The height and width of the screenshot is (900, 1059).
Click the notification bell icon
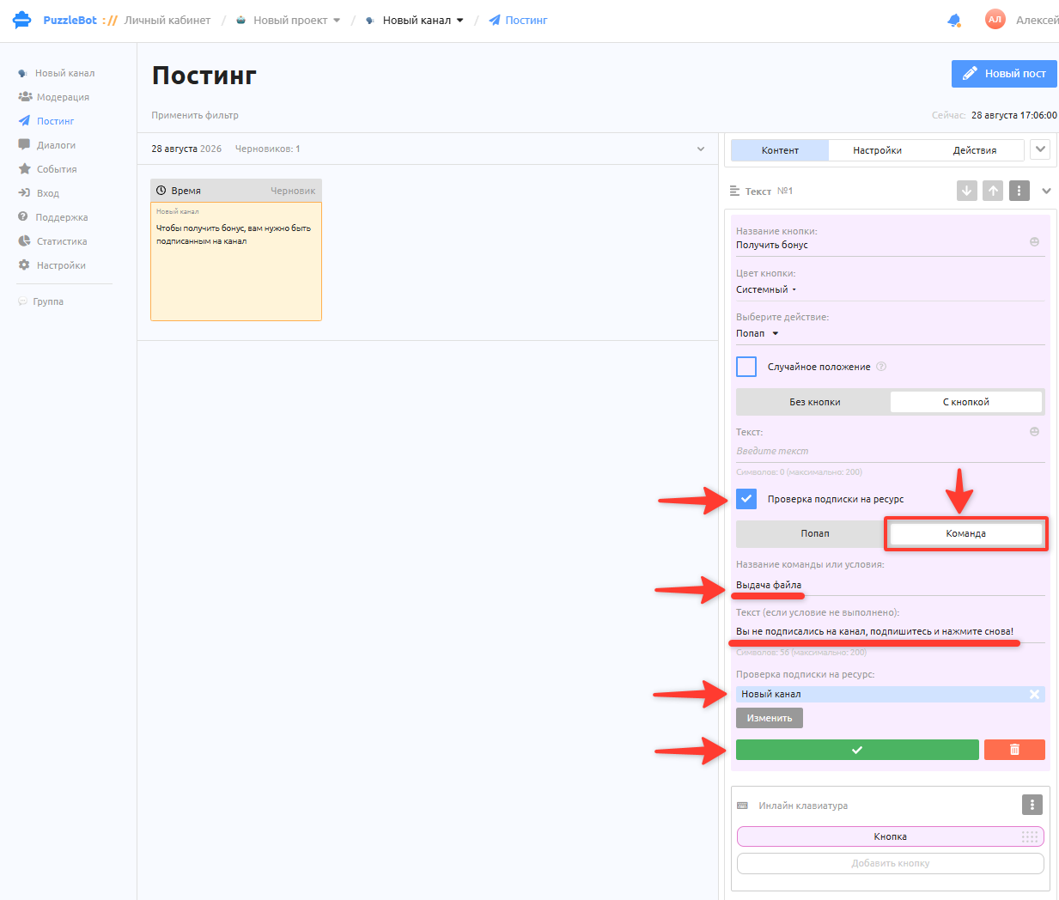click(x=953, y=21)
